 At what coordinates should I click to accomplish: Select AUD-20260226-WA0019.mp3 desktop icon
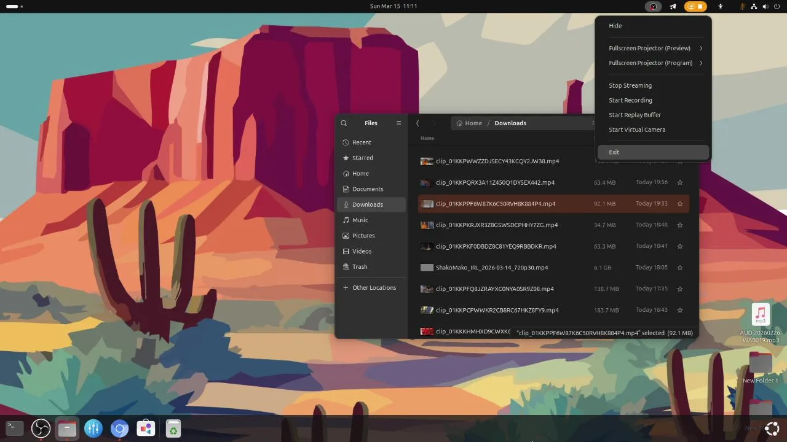(x=761, y=324)
